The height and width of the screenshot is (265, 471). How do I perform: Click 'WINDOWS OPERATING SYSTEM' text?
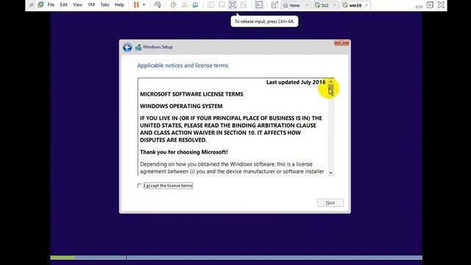(181, 106)
